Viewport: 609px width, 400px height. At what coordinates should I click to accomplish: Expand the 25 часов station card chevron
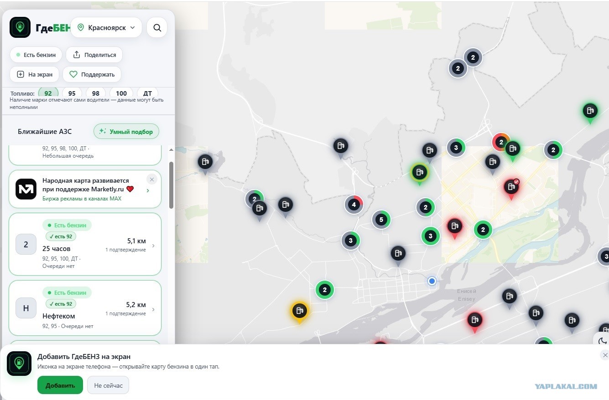click(x=153, y=246)
